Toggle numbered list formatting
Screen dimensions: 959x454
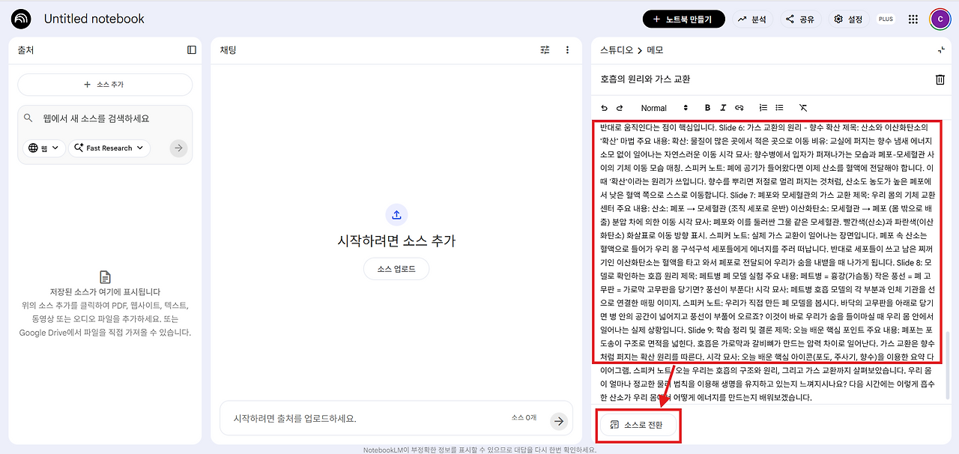pos(763,108)
